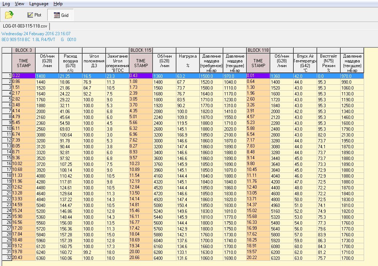Open a log file via the folder icon

coord(9,15)
